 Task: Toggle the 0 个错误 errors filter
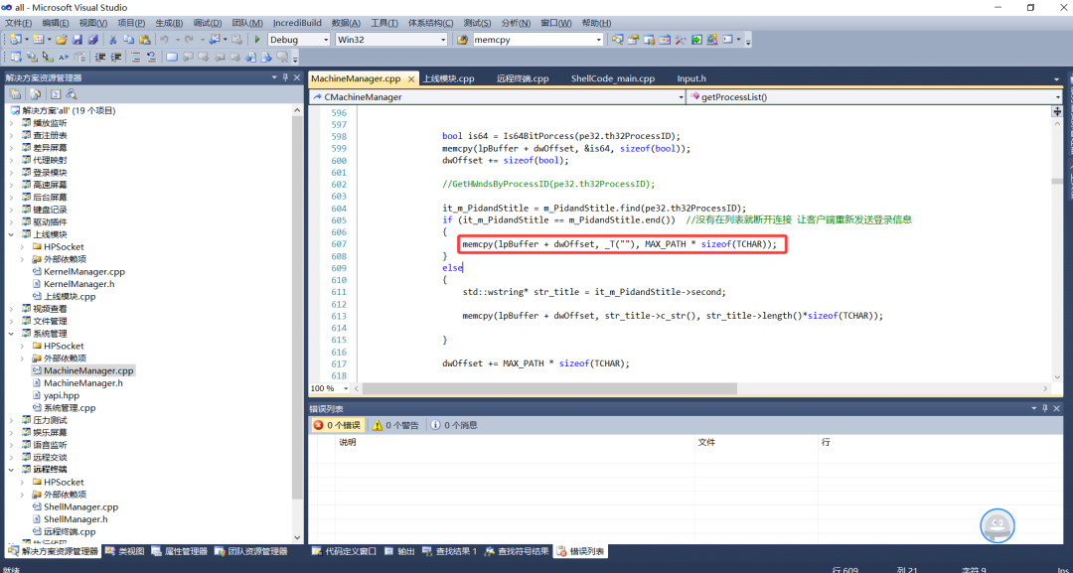337,425
